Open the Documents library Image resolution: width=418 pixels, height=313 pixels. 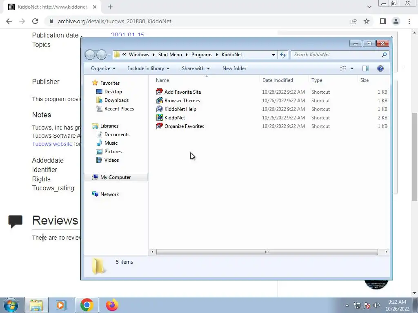click(x=117, y=134)
